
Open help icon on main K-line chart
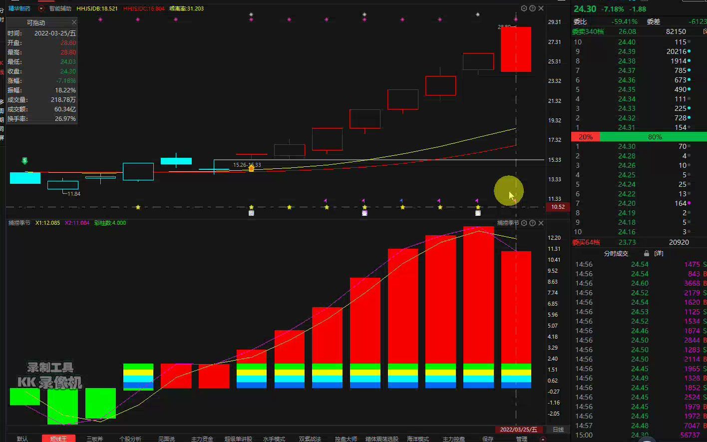coord(532,8)
